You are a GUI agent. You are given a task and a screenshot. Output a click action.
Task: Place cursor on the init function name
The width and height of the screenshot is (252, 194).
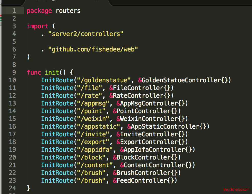click(x=52, y=73)
